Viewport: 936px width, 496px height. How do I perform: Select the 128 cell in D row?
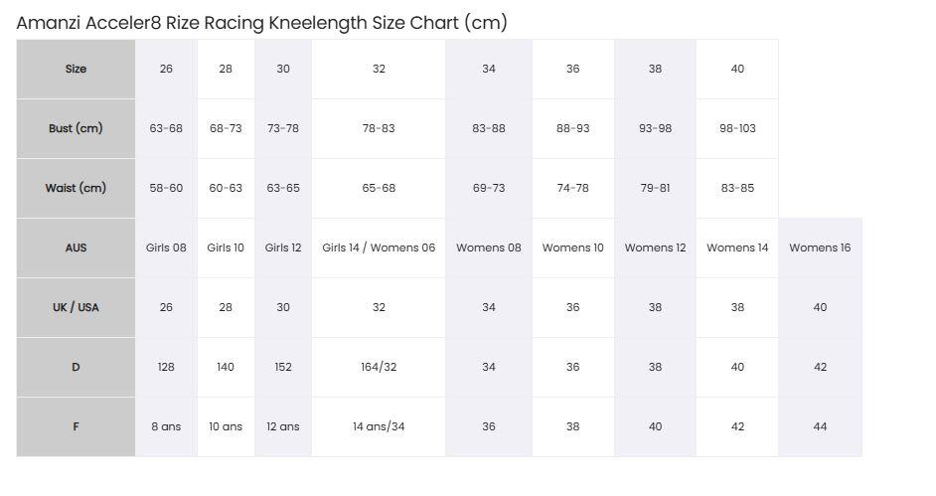click(166, 368)
